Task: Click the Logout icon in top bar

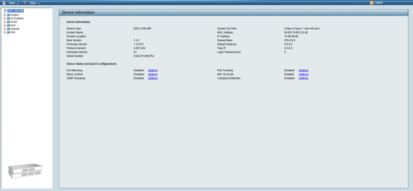Action: 372,3
